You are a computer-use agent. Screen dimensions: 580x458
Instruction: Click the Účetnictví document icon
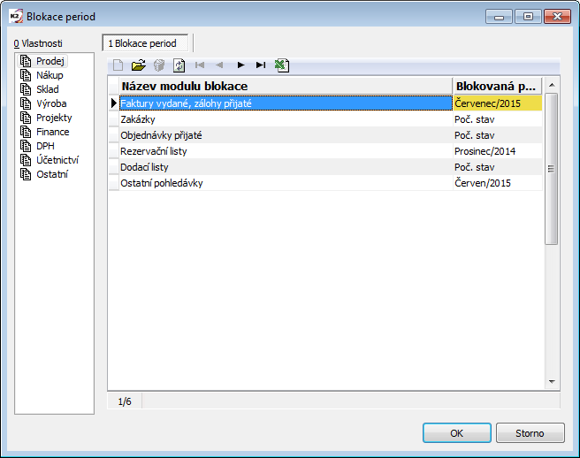click(26, 160)
